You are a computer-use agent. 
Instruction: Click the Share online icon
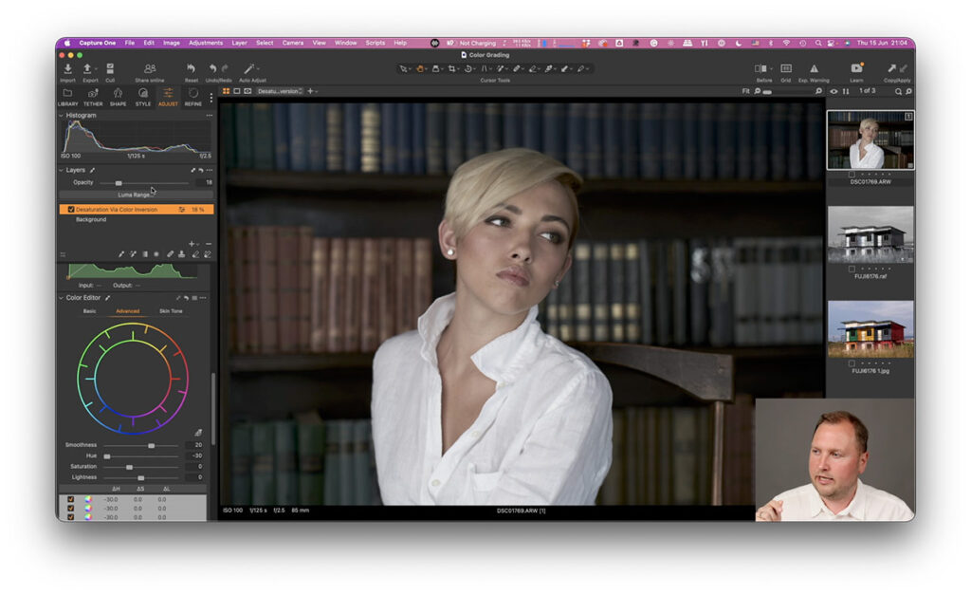tap(150, 68)
